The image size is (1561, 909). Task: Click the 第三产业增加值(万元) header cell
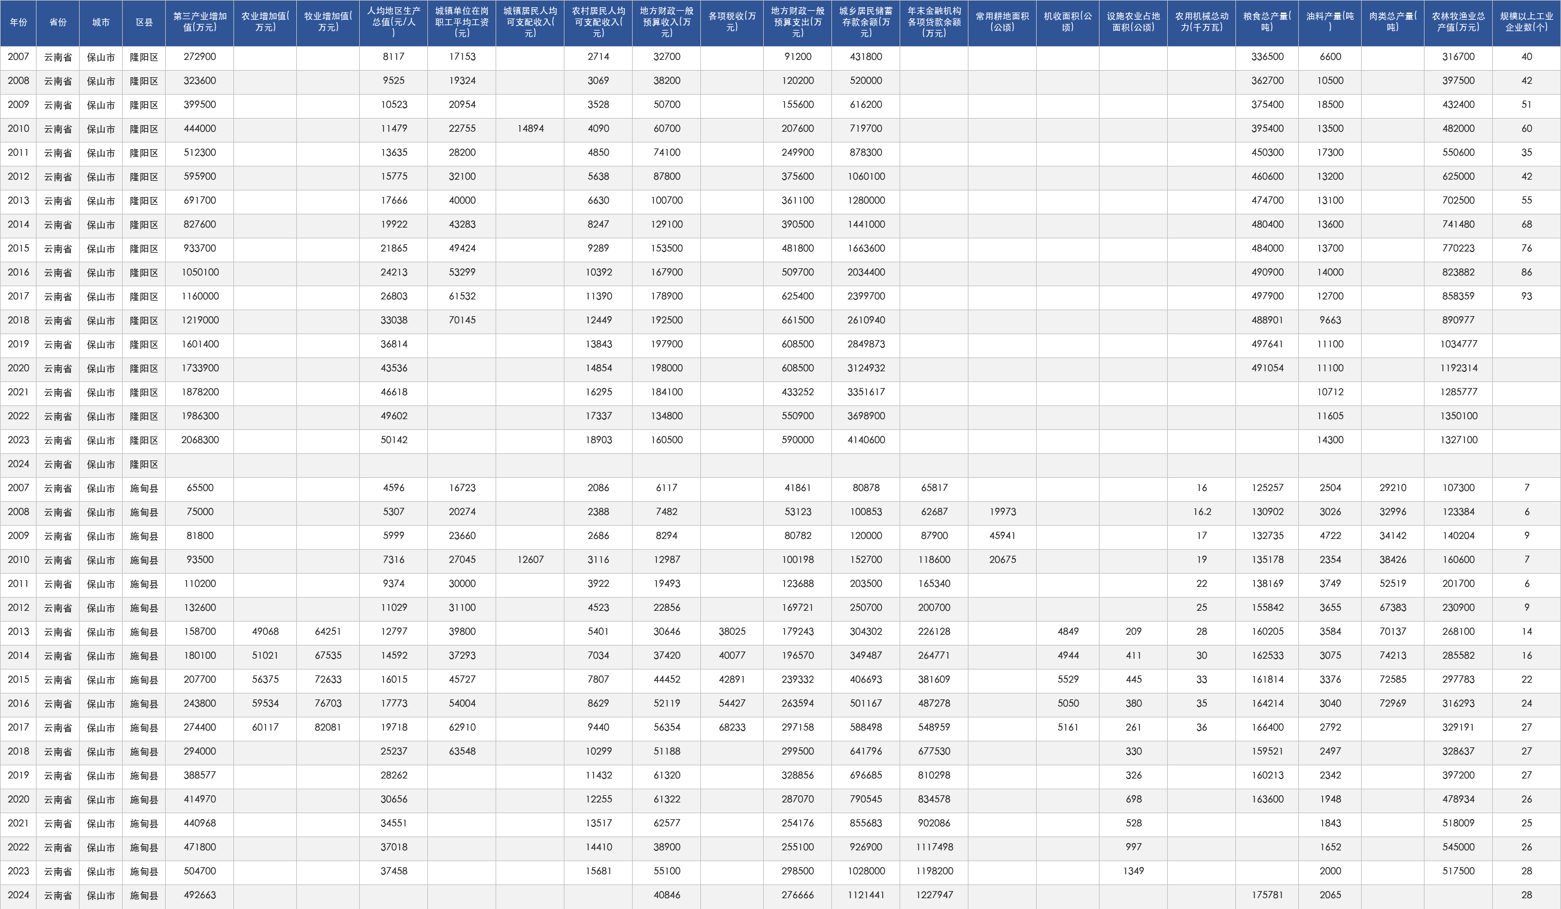(199, 23)
